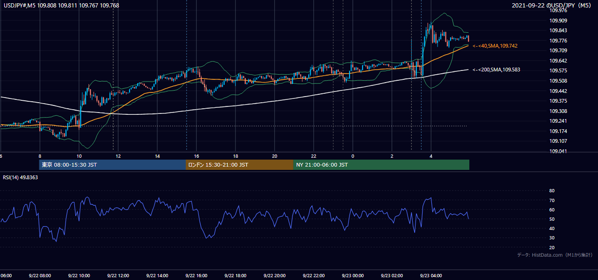The height and width of the screenshot is (280, 598).
Task: Click the 9/22 14:00 date label
Action: (157, 276)
